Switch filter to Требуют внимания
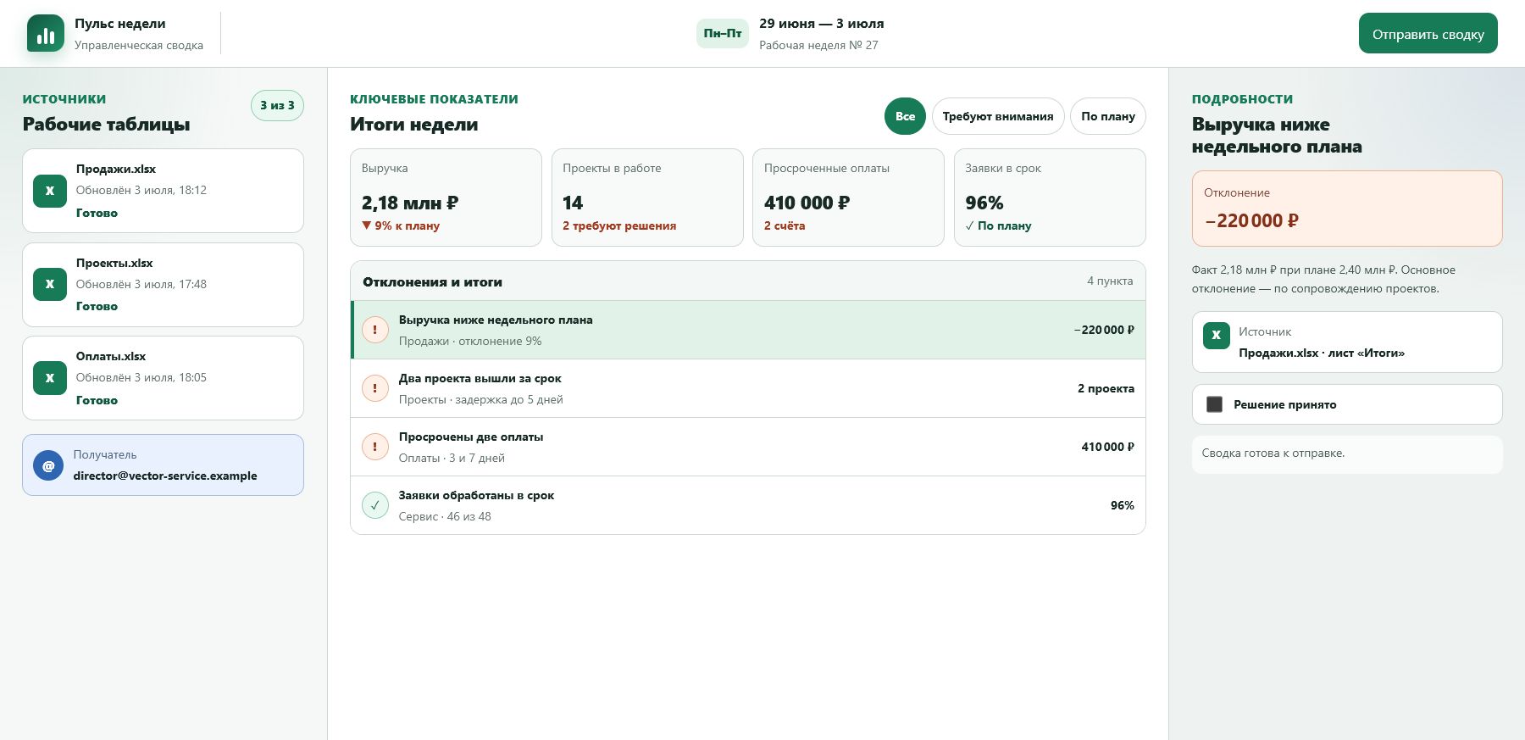The height and width of the screenshot is (740, 1525). pyautogui.click(x=998, y=116)
